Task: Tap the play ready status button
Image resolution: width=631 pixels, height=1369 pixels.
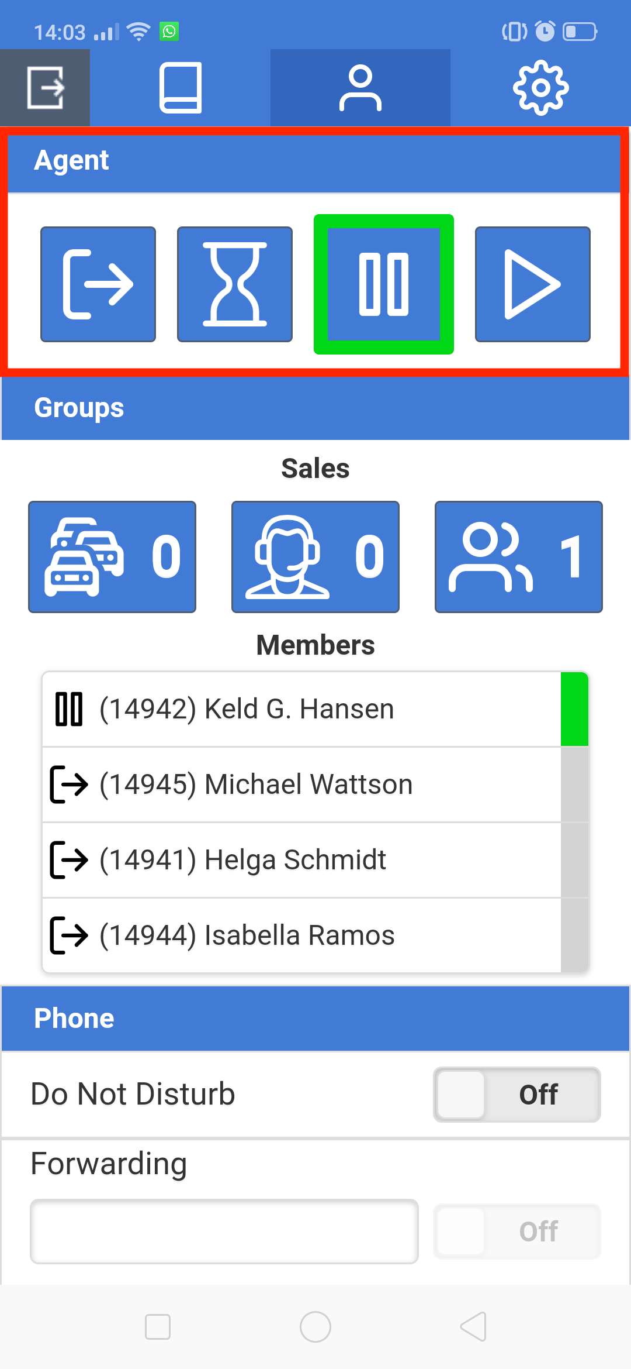Action: coord(533,284)
